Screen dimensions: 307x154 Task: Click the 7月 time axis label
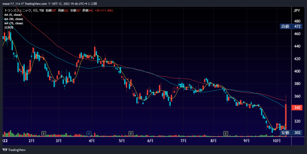point(183,141)
